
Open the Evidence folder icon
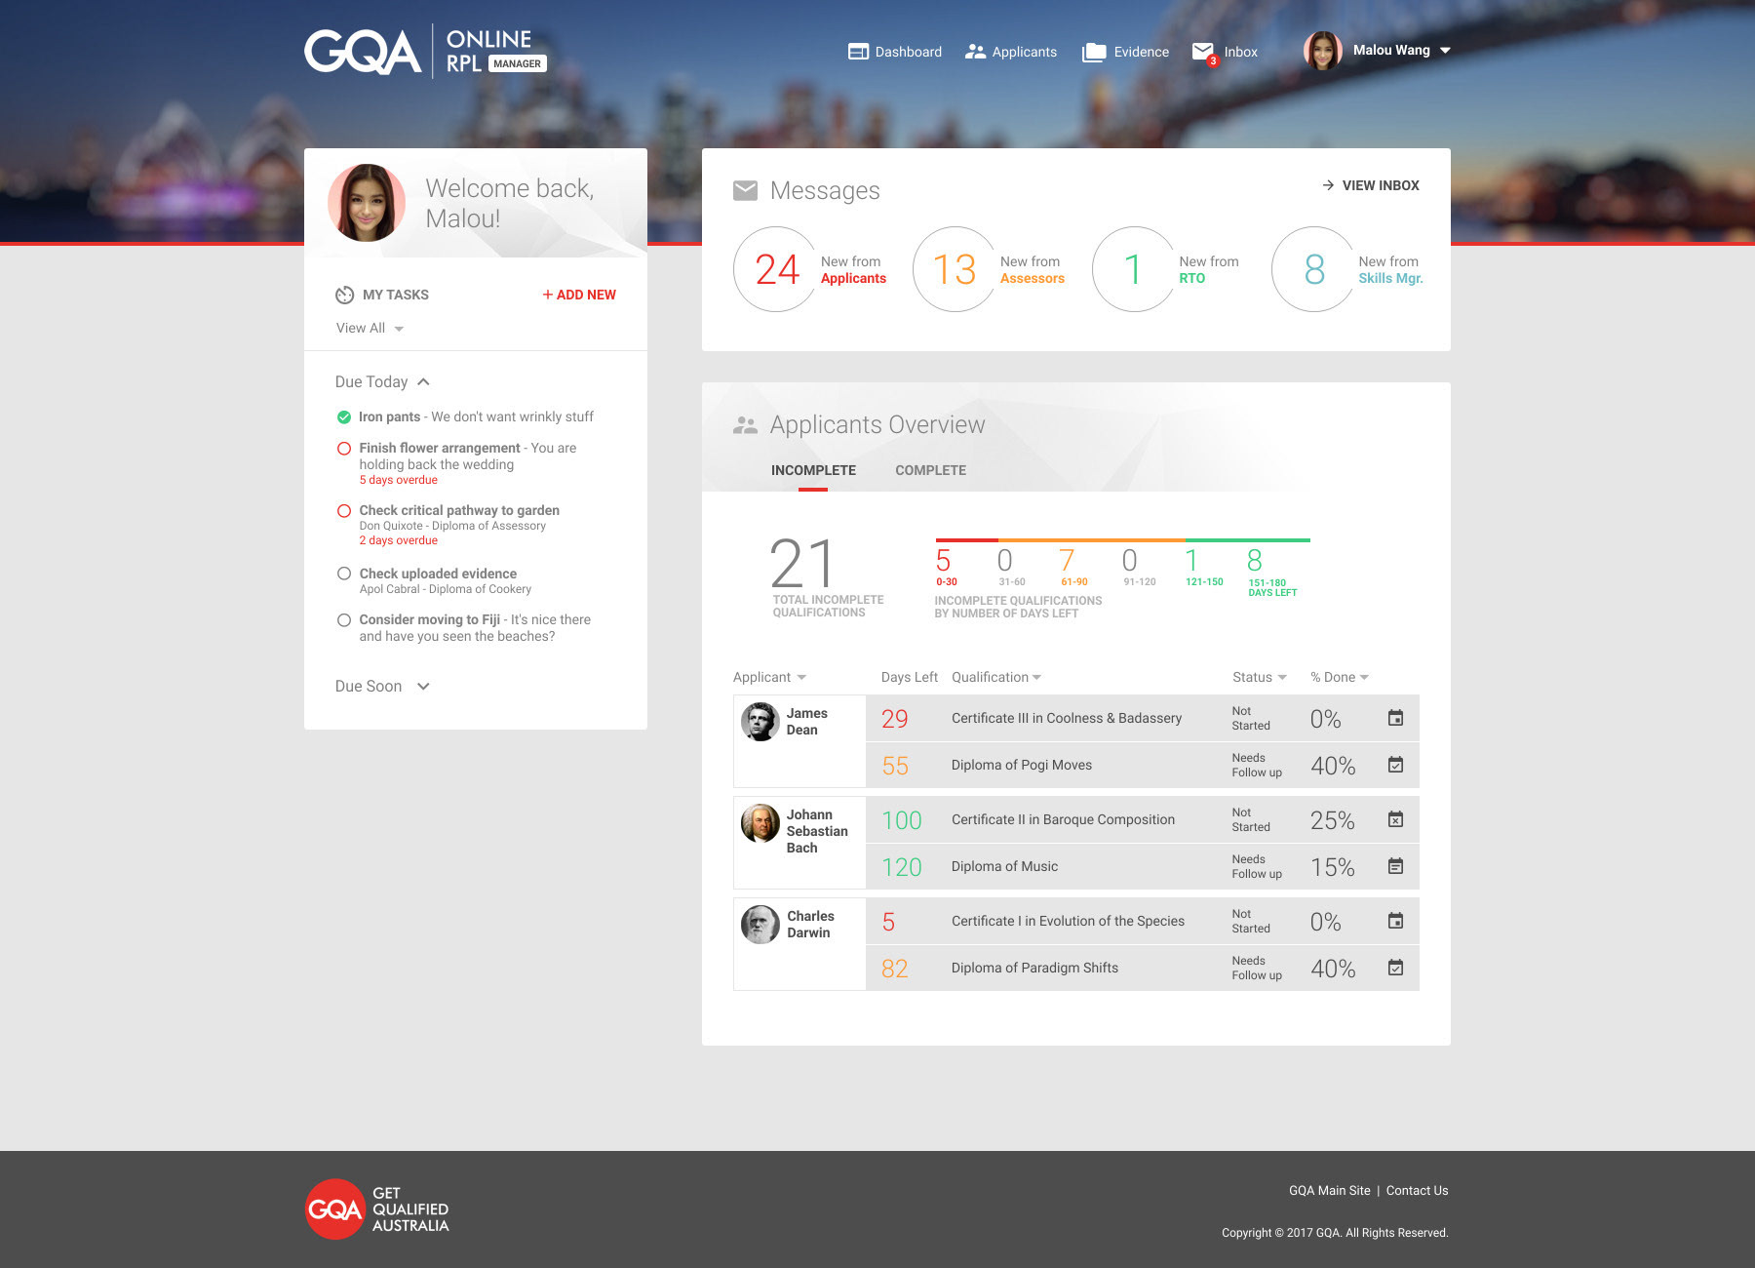[1094, 52]
